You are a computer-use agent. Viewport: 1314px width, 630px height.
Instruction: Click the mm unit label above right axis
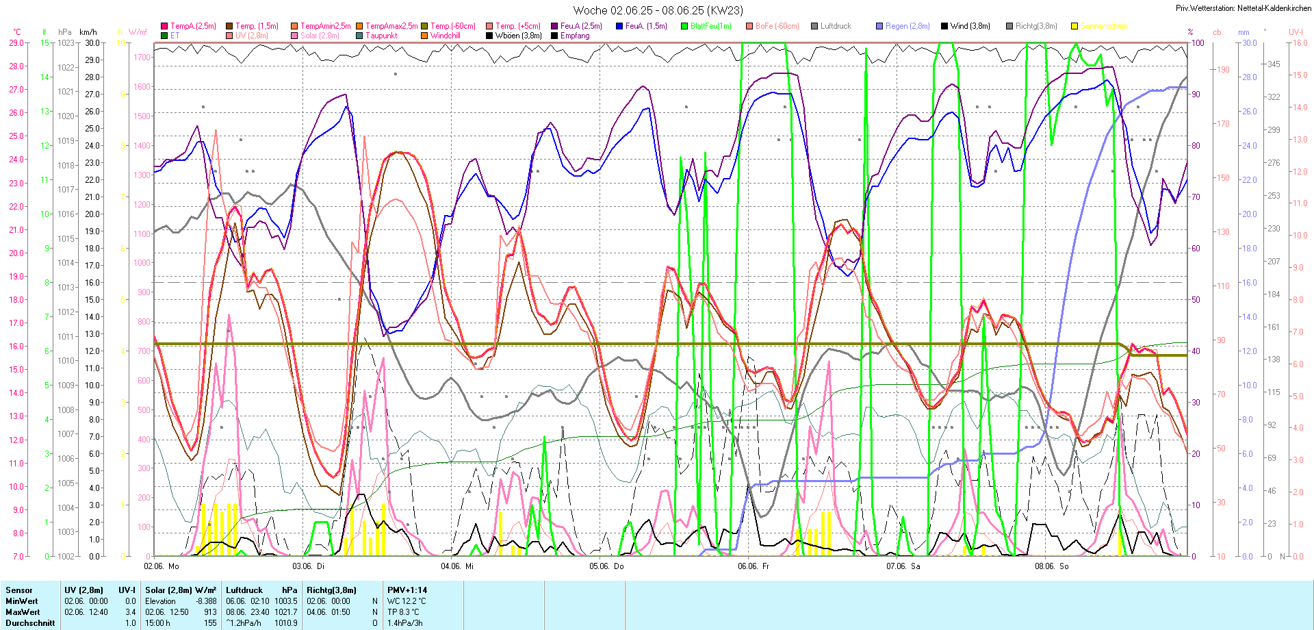[x=1244, y=32]
